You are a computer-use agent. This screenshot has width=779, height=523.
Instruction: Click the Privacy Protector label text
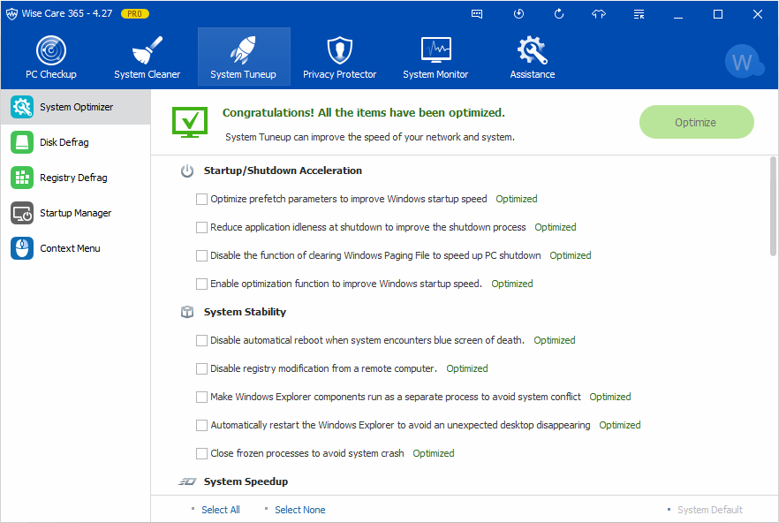click(340, 74)
